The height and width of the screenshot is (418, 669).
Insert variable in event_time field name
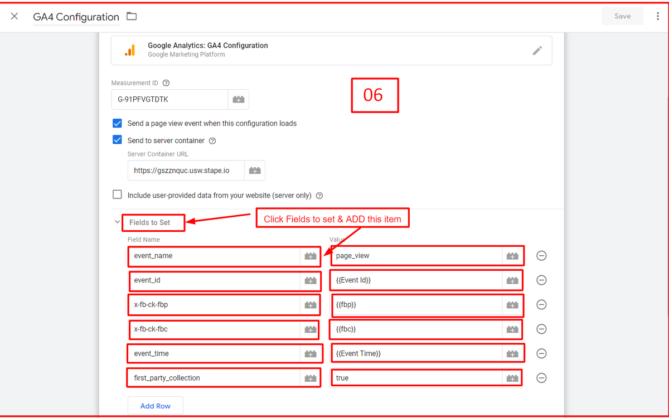click(x=311, y=354)
